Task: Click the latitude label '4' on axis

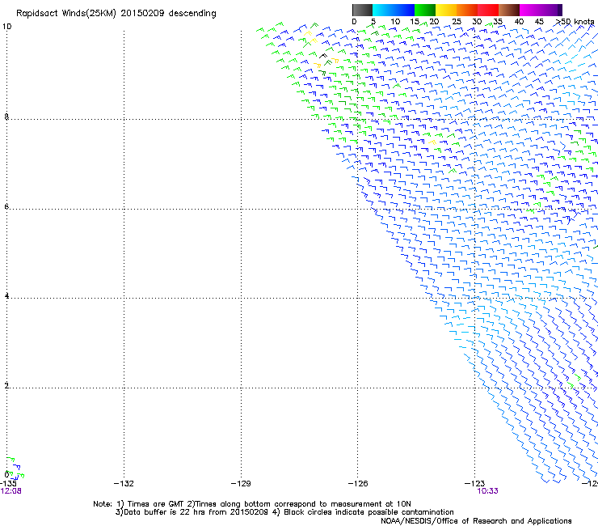Action: pyautogui.click(x=6, y=295)
